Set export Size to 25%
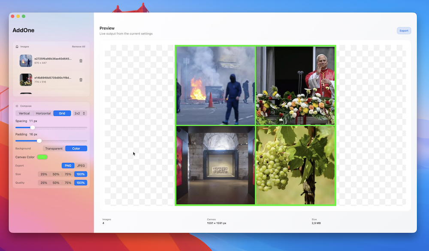 point(44,174)
